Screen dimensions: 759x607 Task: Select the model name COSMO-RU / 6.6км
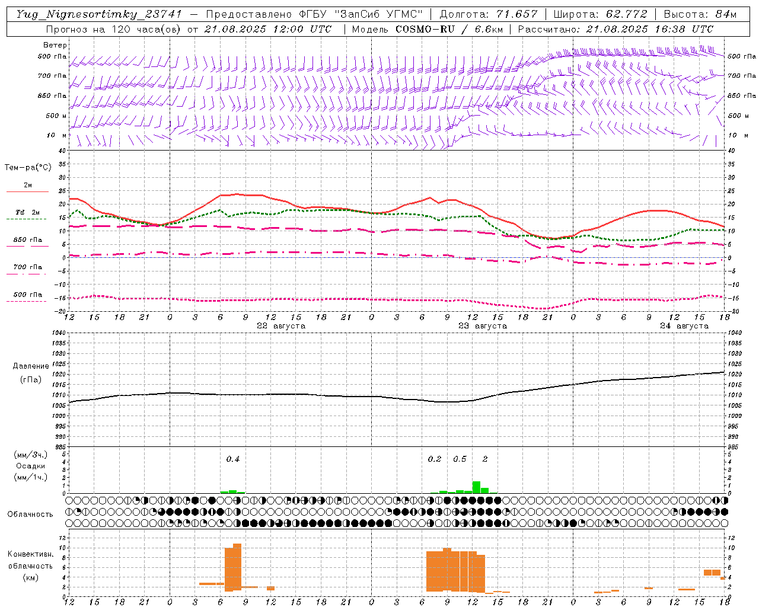449,29
